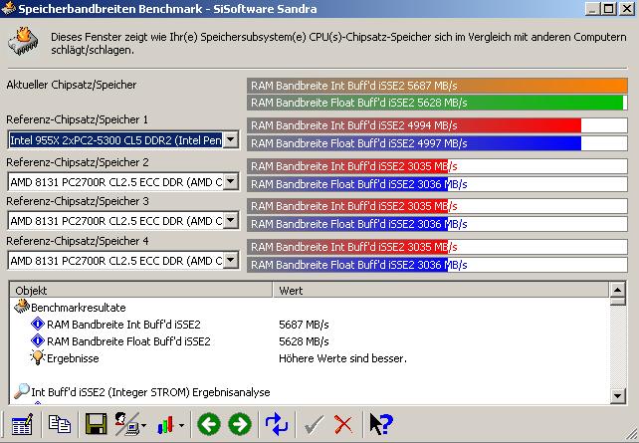Viewport: 639px width, 443px height.
Task: Minimize the Sandra benchmark window
Action: coord(592,9)
